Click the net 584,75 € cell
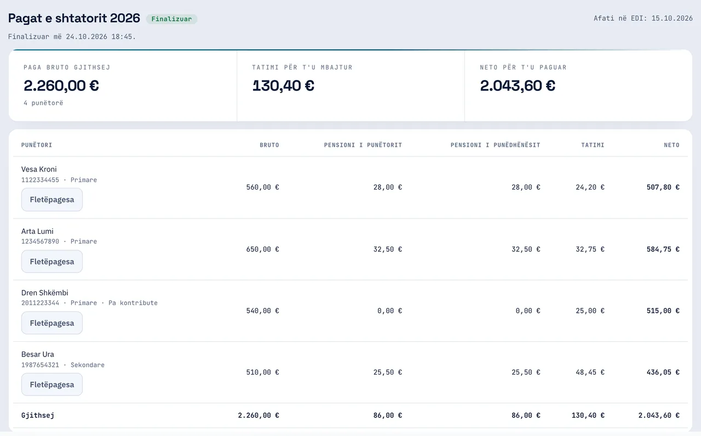Image resolution: width=701 pixels, height=436 pixels. pos(663,249)
